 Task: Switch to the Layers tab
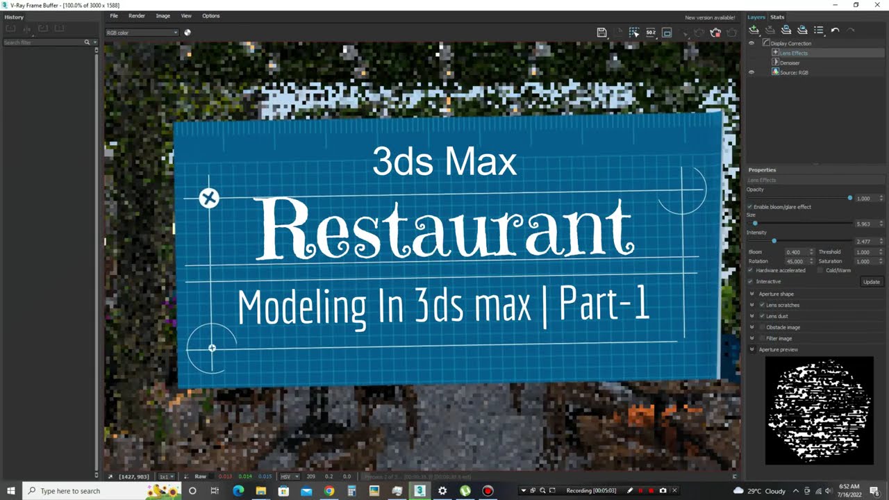756,17
